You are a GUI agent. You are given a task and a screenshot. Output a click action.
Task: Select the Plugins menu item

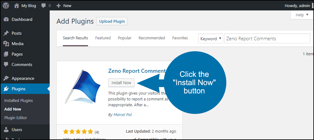(25, 89)
